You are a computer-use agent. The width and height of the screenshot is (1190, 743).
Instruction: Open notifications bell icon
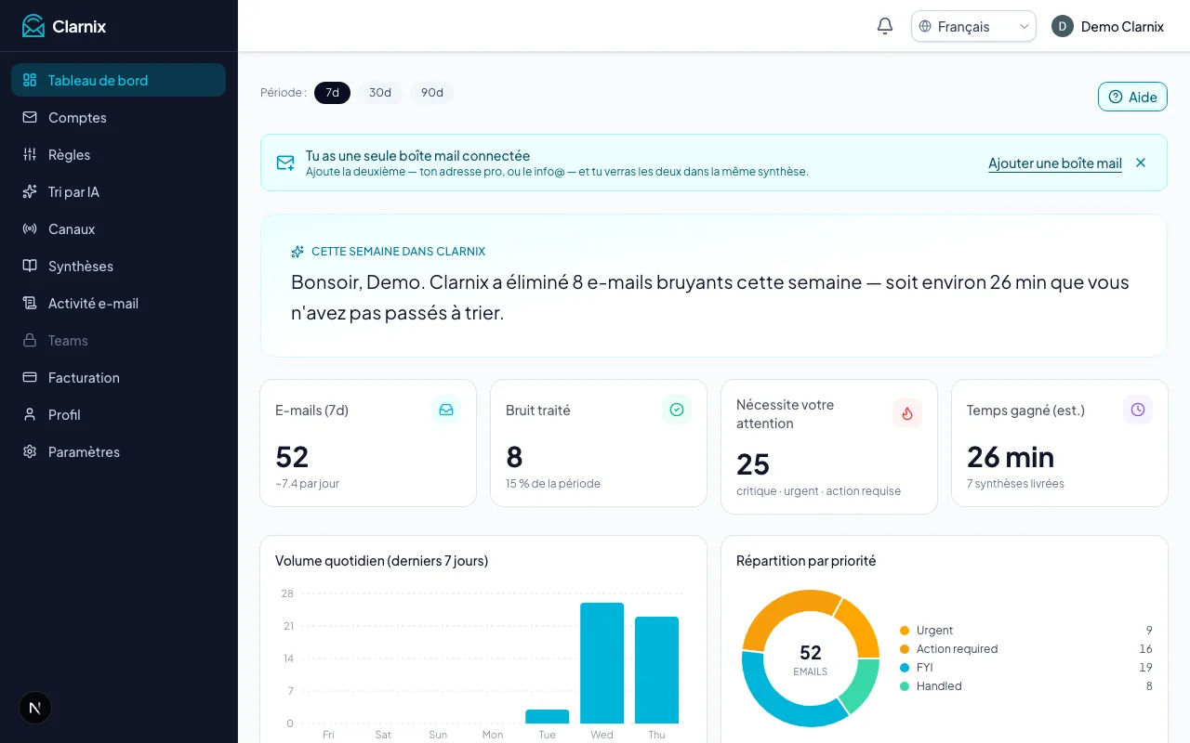click(x=885, y=26)
